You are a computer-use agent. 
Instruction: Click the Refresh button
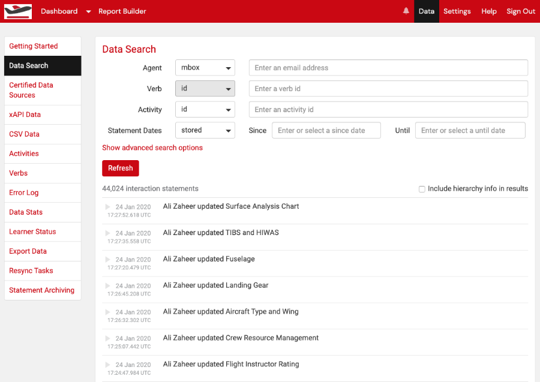click(121, 169)
